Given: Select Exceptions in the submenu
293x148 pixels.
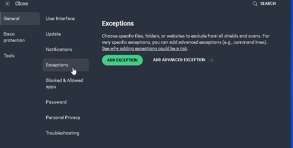Looking at the screenshot, I should coord(57,65).
